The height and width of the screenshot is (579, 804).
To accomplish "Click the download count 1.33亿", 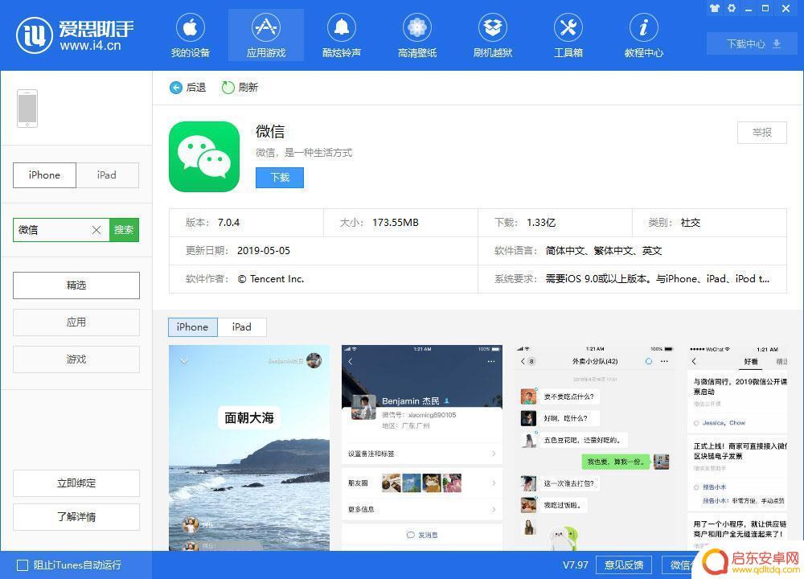I will point(541,223).
